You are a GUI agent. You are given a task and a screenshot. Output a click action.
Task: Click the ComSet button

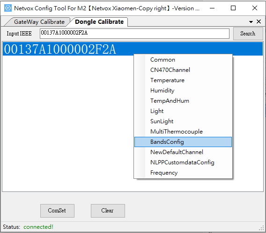click(57, 211)
